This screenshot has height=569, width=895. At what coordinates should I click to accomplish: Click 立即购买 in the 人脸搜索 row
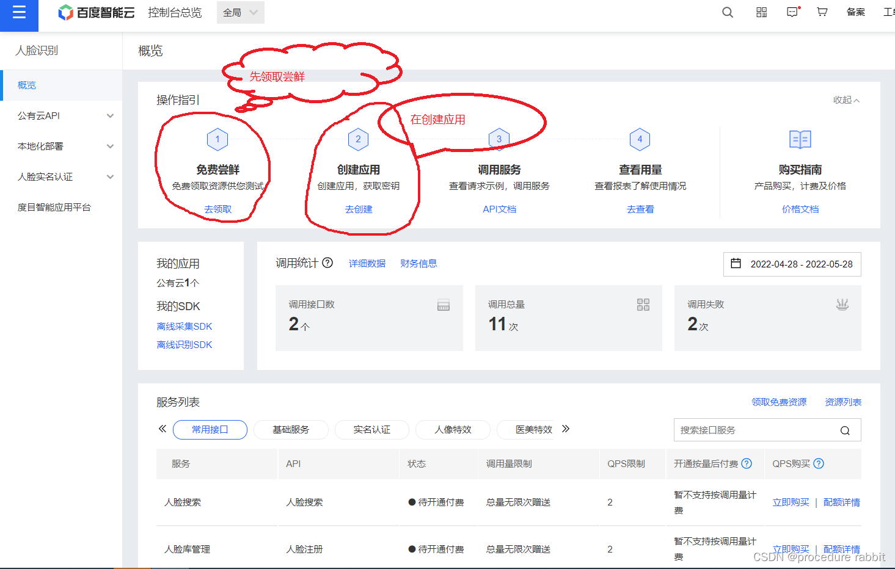[x=791, y=502]
